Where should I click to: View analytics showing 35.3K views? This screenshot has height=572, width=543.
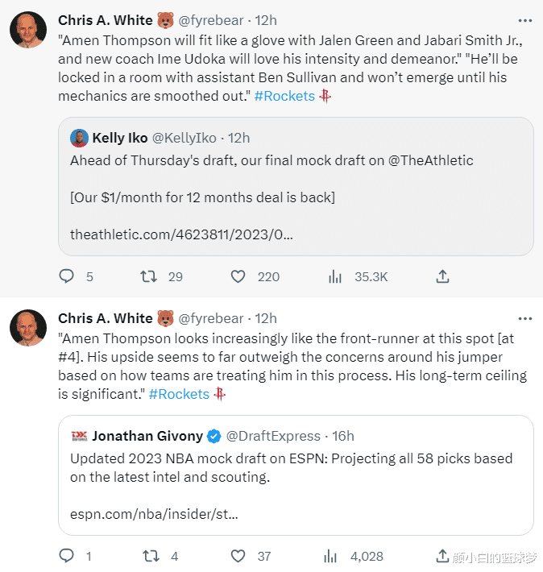pos(336,276)
